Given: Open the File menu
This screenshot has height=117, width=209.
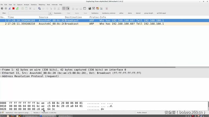Looking at the screenshot, I should coord(2,4).
